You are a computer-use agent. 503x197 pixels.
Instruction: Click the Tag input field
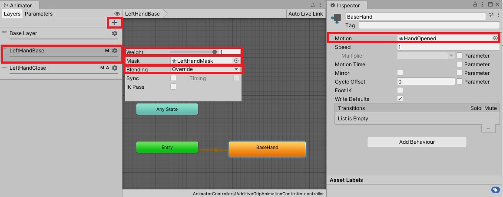(x=429, y=25)
